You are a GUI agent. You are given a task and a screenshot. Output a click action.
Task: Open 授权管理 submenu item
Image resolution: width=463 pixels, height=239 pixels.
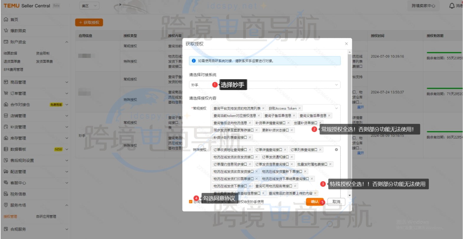tap(10, 216)
